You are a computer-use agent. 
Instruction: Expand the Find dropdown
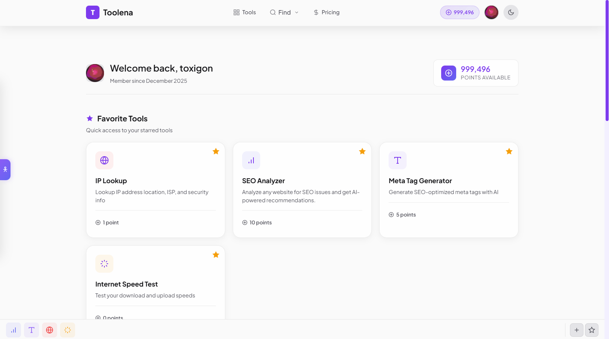[x=284, y=12]
